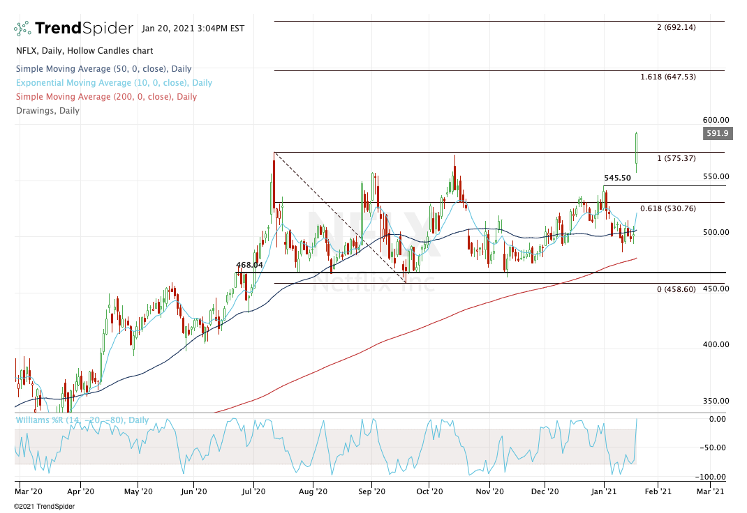Click the Williams %R indicator label
Viewport: 747px width, 513px height.
(x=82, y=420)
